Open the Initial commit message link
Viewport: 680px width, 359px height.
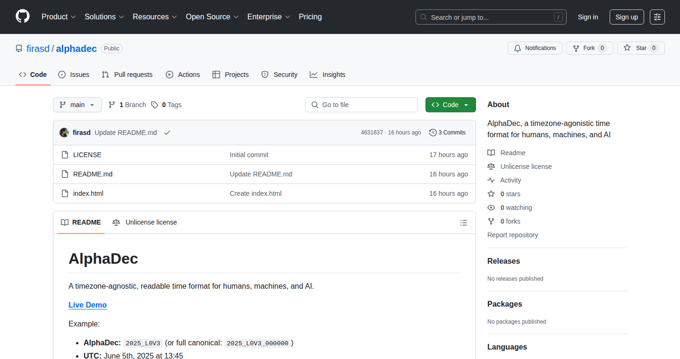point(249,155)
